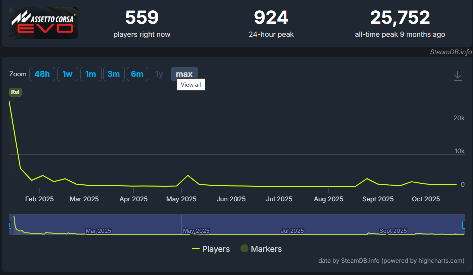Open the chart download menu icon
This screenshot has width=473, height=275.
click(x=457, y=75)
